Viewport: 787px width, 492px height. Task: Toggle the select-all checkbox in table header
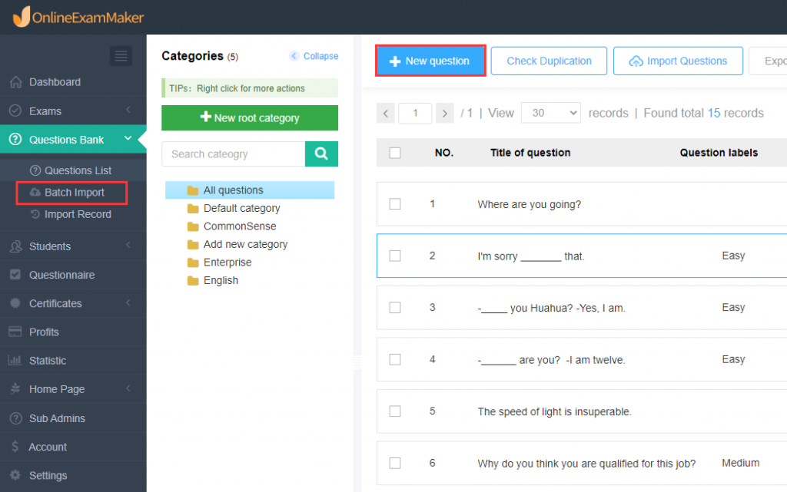coord(395,153)
